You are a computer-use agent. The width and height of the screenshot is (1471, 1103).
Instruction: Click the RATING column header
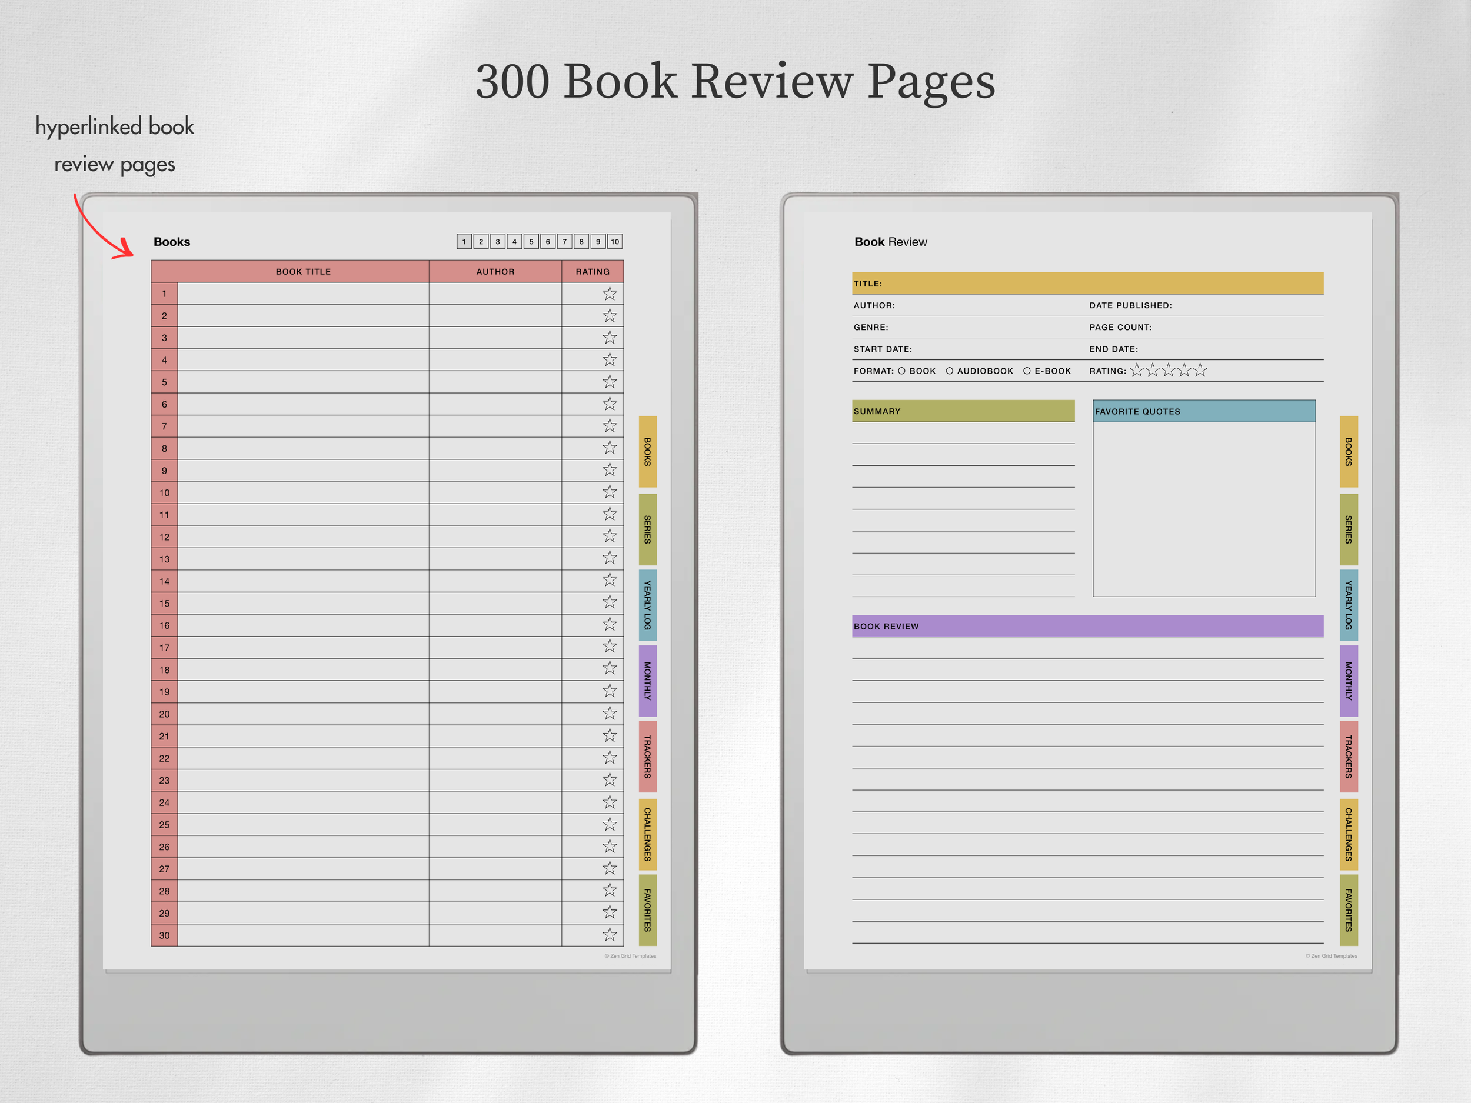point(593,271)
